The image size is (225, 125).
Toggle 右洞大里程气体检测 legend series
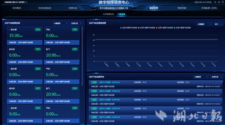coord(164,28)
